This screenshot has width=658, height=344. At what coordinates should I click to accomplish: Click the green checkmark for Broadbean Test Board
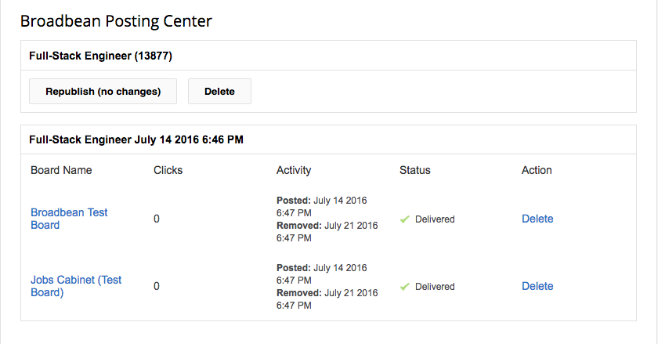tap(404, 219)
